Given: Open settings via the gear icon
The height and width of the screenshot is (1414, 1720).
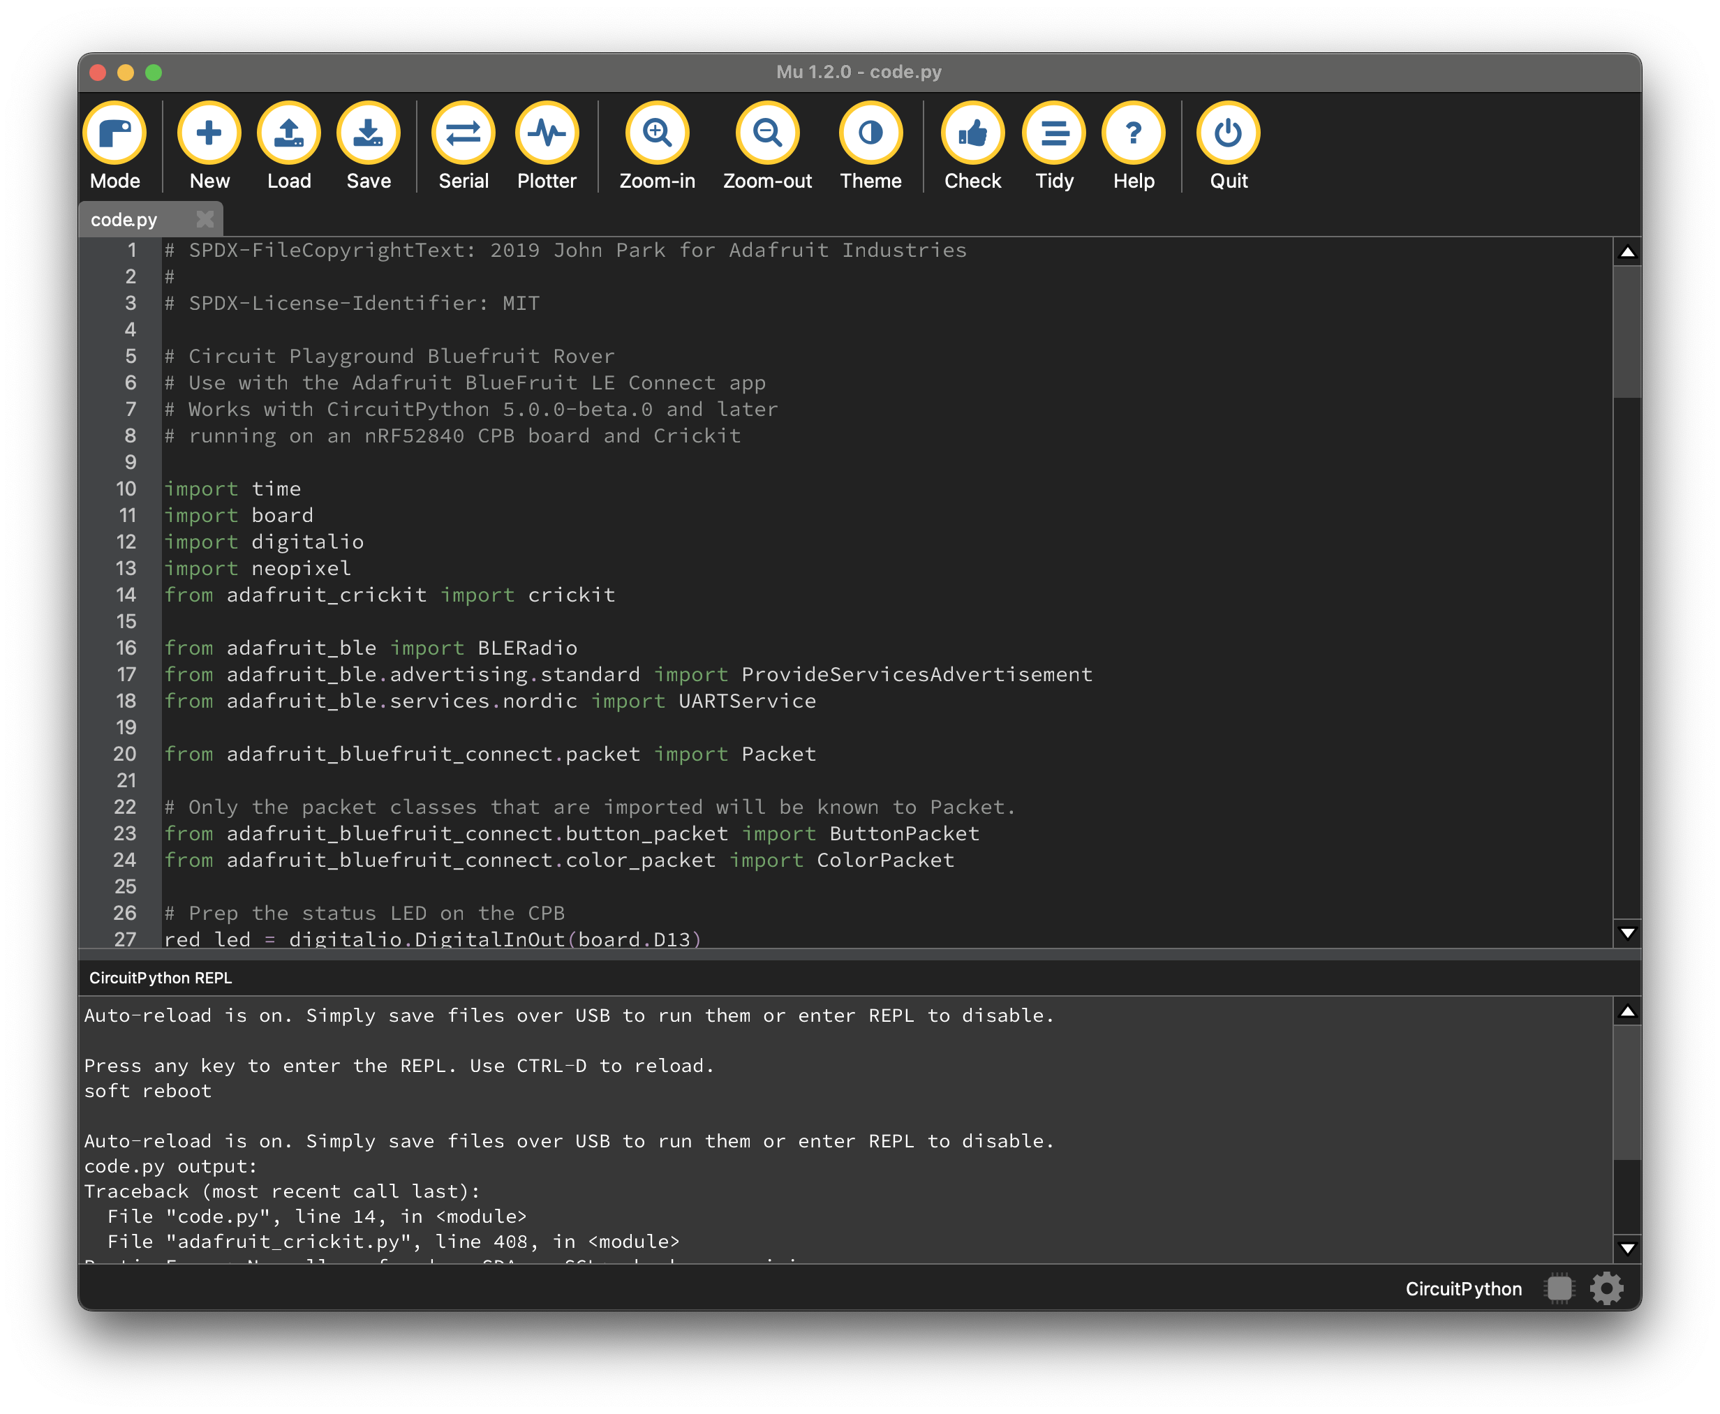Looking at the screenshot, I should pyautogui.click(x=1606, y=1288).
